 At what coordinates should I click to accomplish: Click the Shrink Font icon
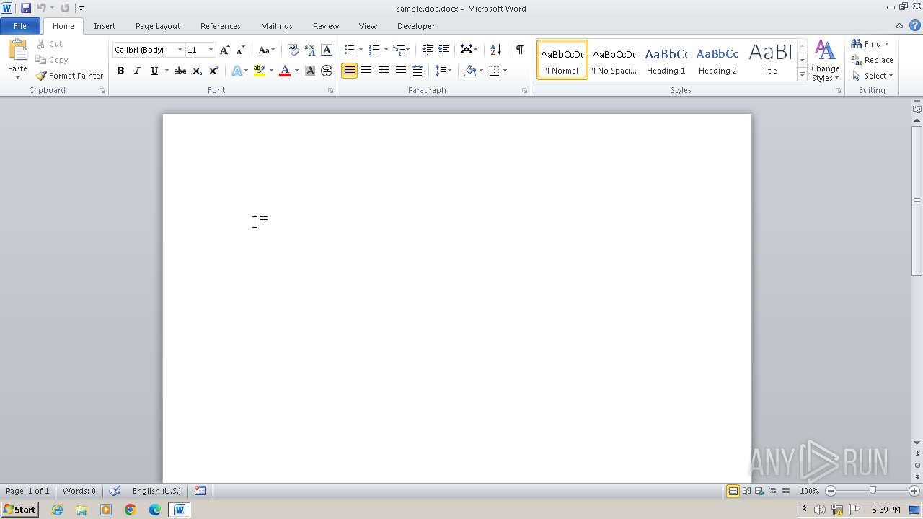pyautogui.click(x=241, y=50)
